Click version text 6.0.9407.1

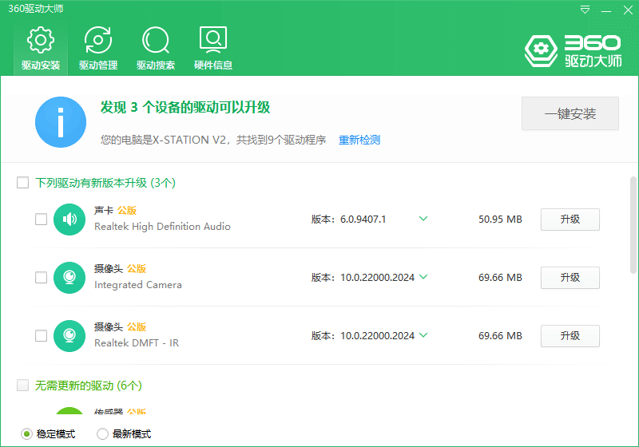pos(363,220)
